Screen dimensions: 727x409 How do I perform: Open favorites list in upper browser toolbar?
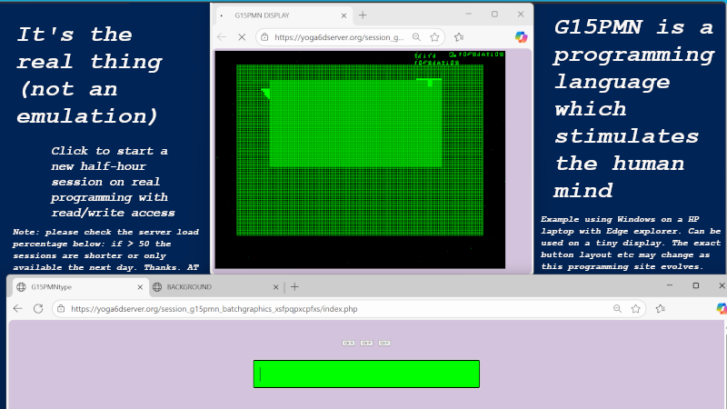(457, 37)
